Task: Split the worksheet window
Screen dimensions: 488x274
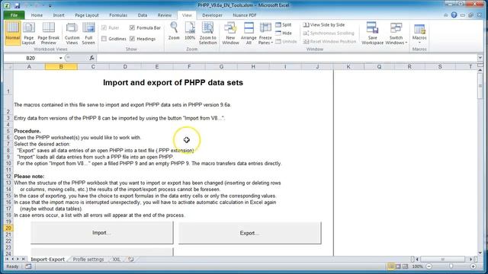Action: (x=284, y=24)
